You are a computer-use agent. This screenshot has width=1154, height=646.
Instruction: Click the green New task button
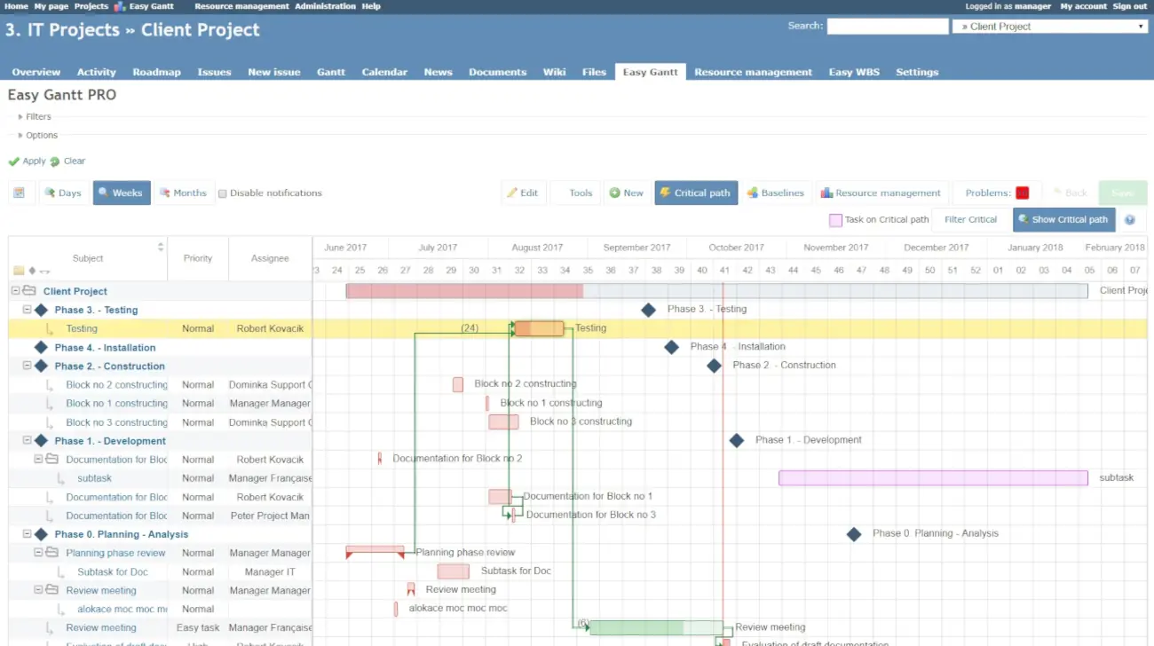[x=626, y=193]
